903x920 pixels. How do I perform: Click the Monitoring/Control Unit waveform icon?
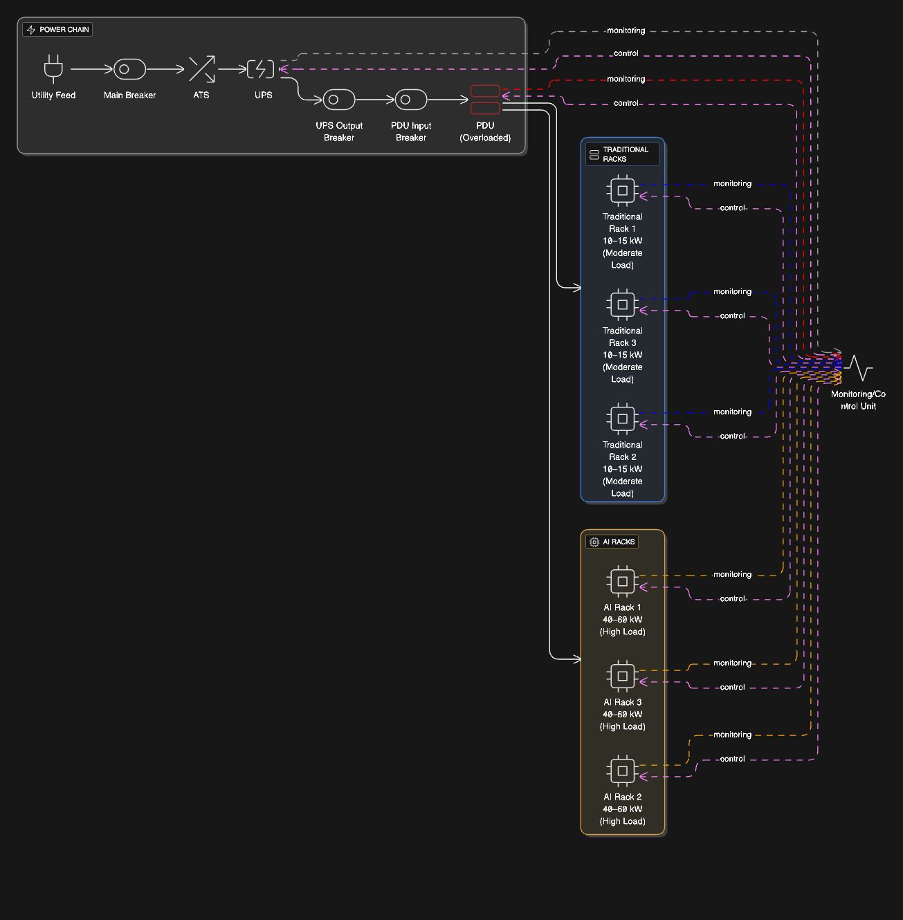pos(857,367)
